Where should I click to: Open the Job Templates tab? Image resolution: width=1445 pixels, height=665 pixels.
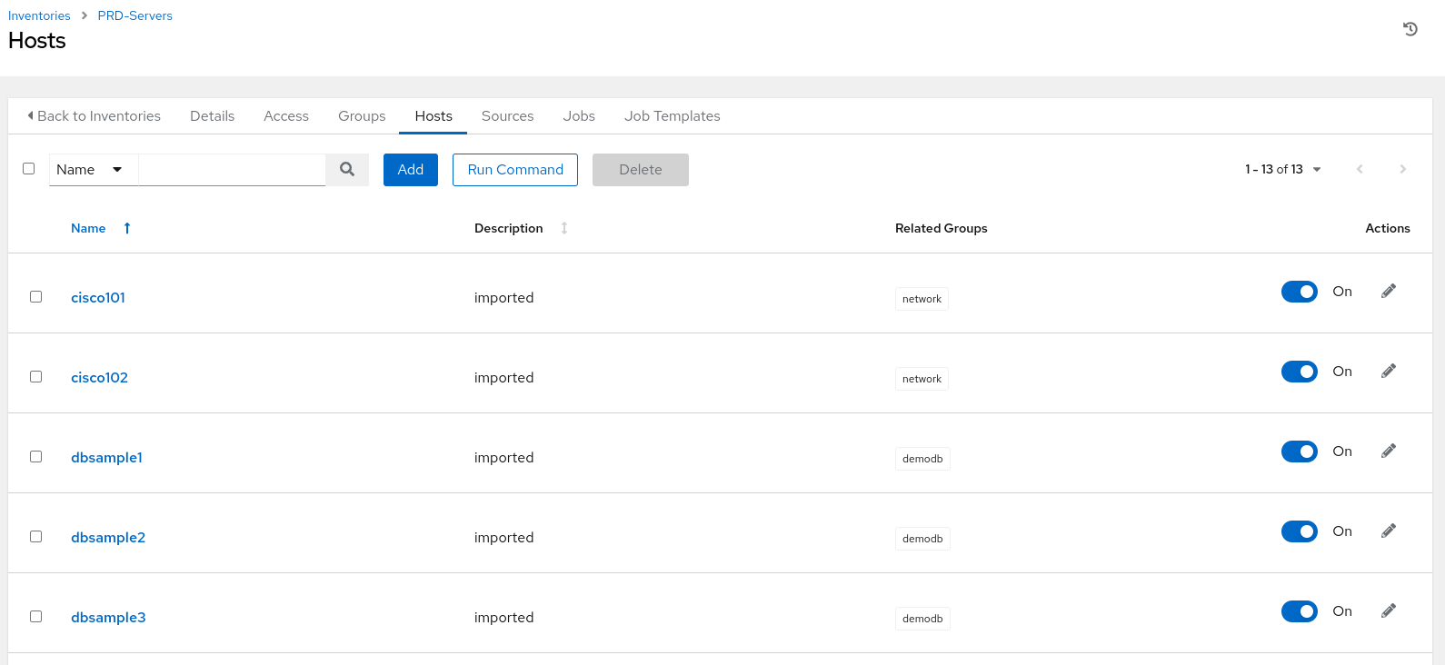[672, 116]
